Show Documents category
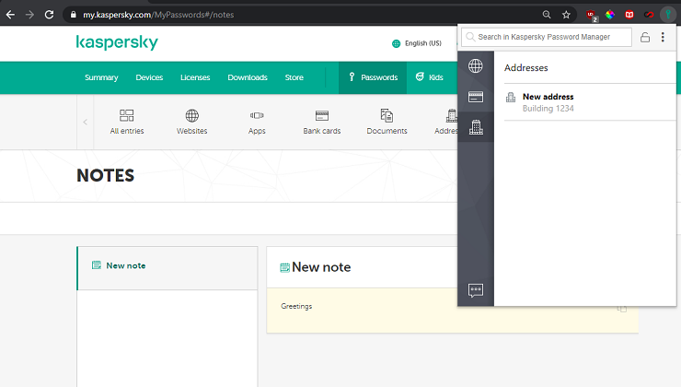Screen dimensions: 681x387 pos(387,122)
